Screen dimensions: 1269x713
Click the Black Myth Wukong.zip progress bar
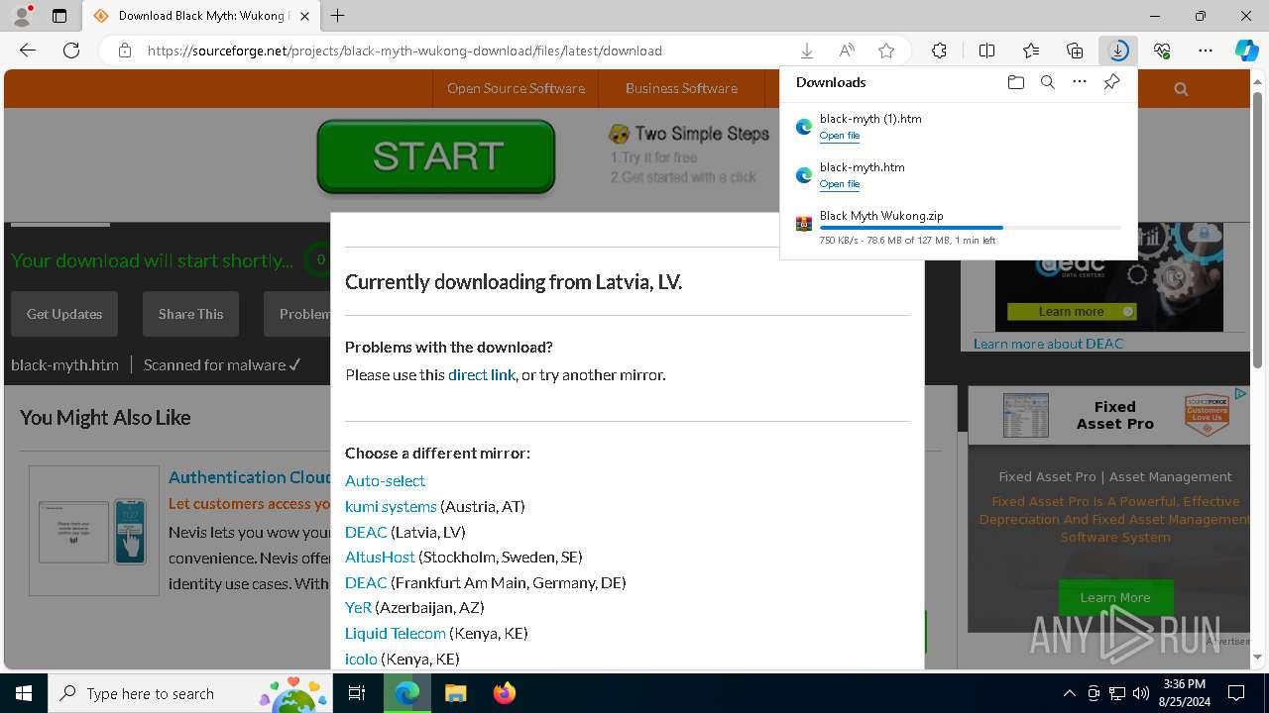971,228
